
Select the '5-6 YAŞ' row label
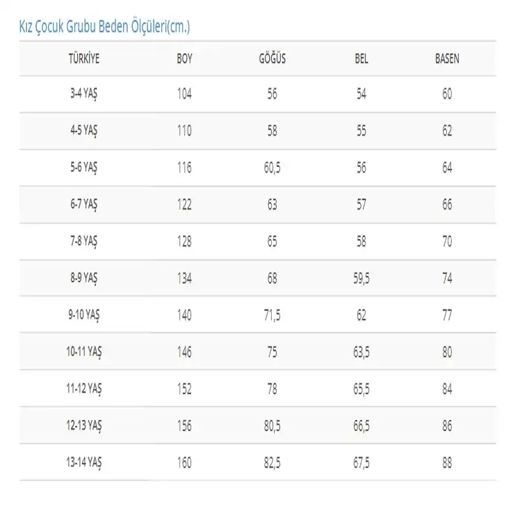click(83, 168)
